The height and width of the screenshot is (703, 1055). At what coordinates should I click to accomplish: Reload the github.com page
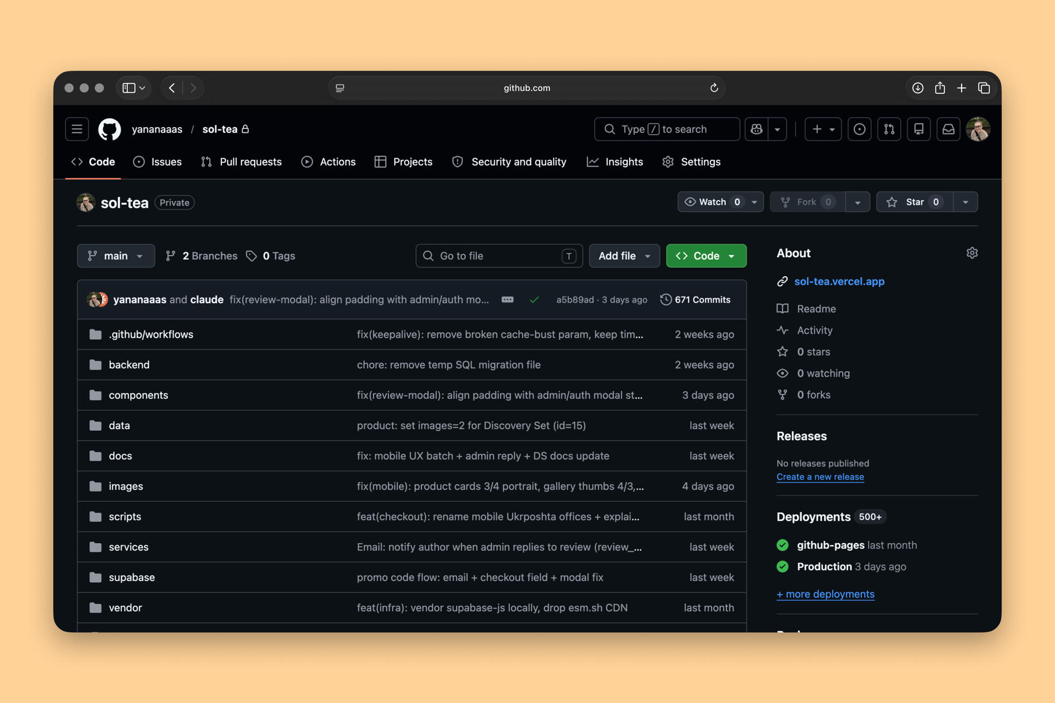714,88
